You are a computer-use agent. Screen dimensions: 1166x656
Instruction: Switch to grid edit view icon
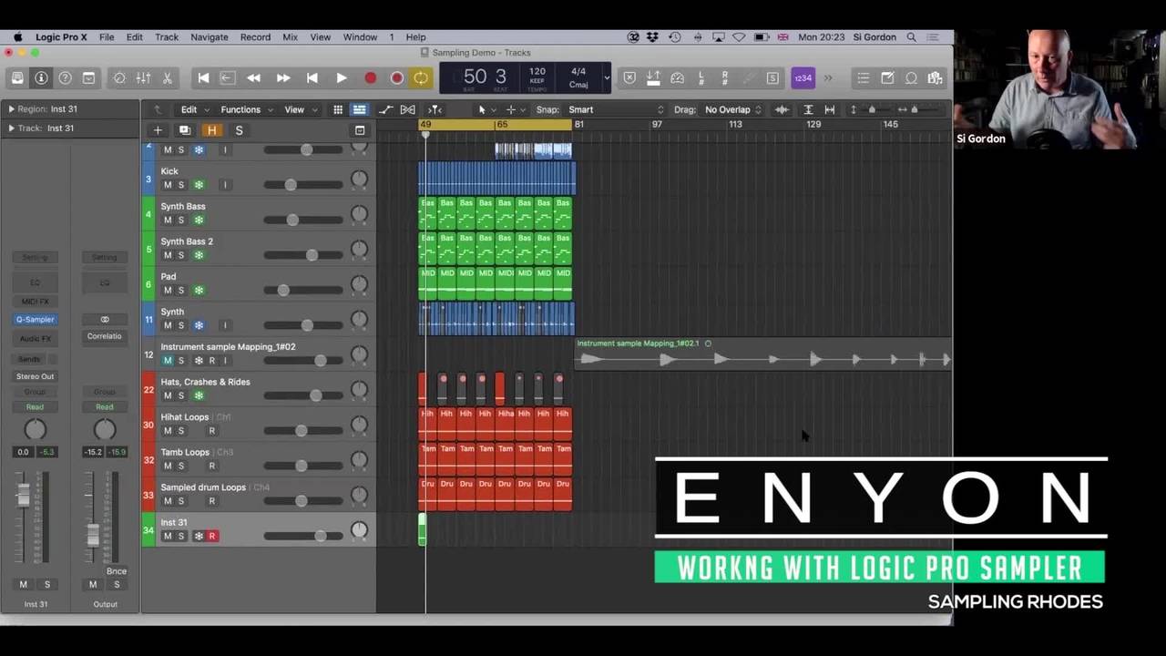point(338,109)
